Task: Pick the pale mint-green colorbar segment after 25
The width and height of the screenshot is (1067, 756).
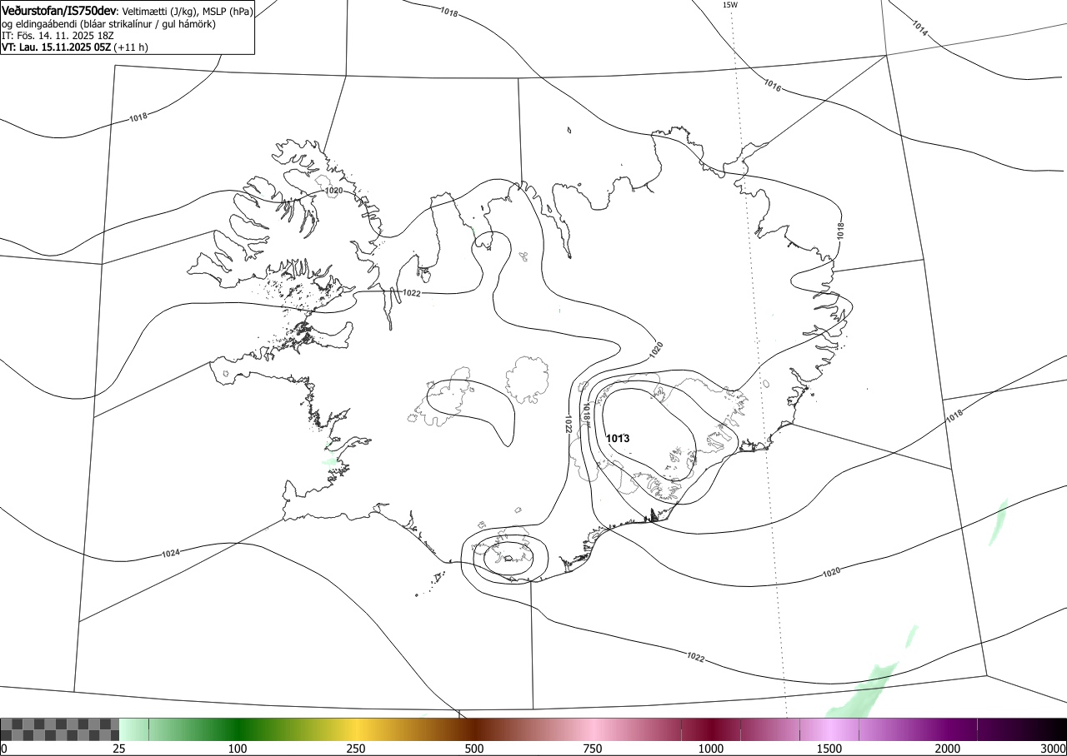Action: pos(134,729)
